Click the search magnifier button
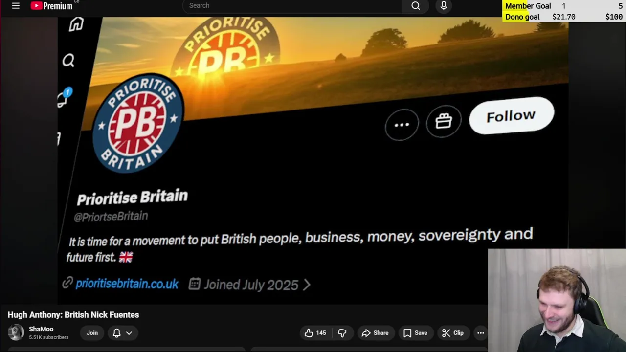Image resolution: width=626 pixels, height=352 pixels. coord(416,6)
